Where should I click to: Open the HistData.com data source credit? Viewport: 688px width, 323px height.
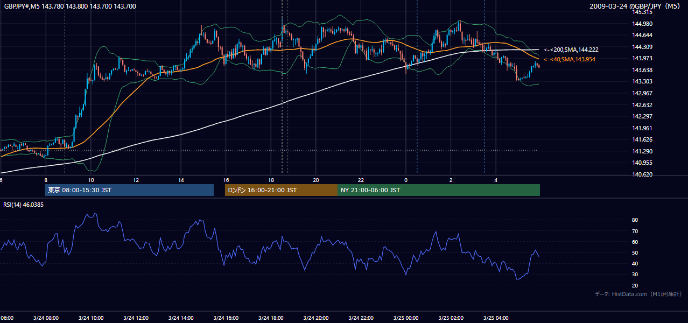pos(638,294)
